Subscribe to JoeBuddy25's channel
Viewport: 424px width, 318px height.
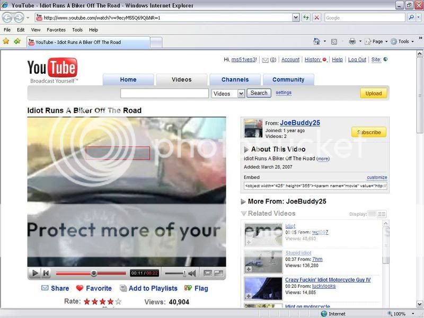[368, 132]
